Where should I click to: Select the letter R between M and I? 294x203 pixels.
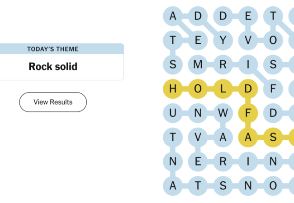pyautogui.click(x=223, y=65)
